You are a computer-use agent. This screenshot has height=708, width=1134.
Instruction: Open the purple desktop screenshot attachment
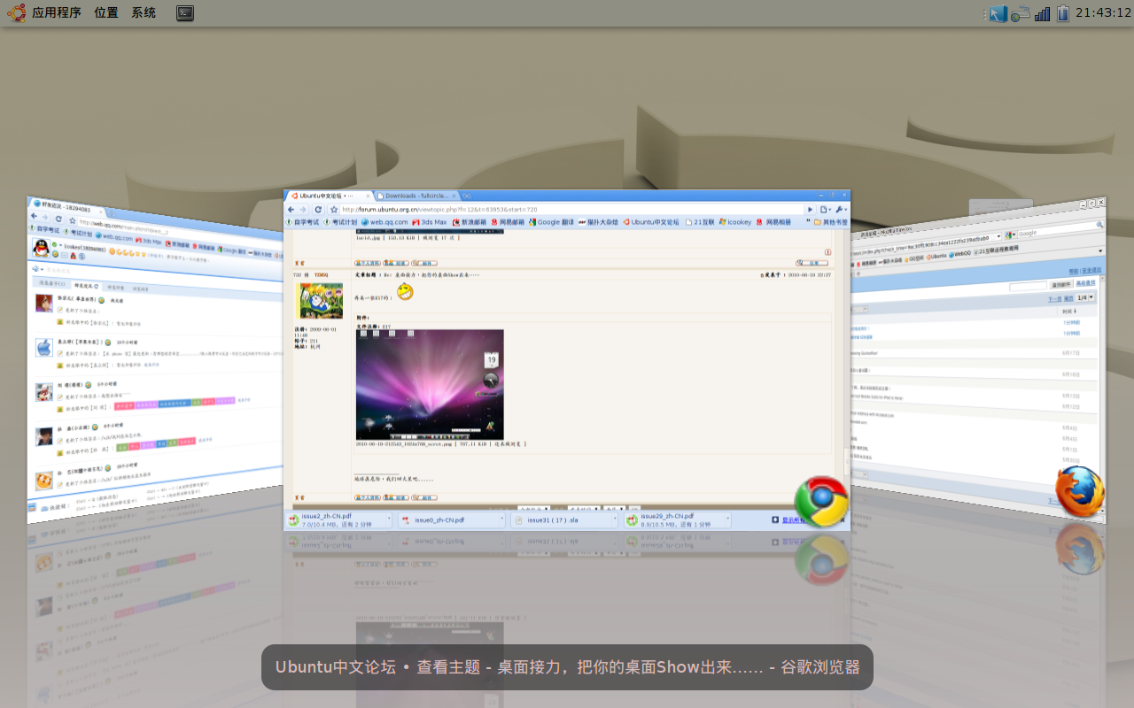pyautogui.click(x=430, y=384)
